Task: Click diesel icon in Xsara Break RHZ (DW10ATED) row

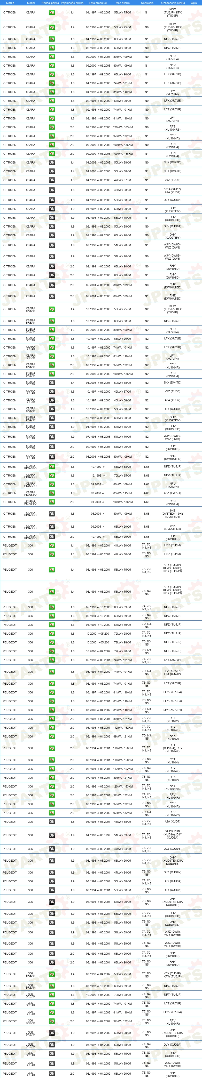Action: coord(52,457)
